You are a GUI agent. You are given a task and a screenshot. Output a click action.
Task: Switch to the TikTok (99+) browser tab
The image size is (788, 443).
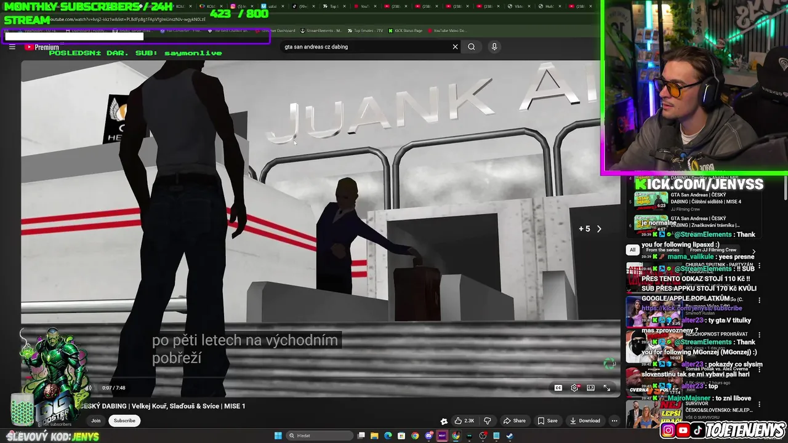click(x=302, y=6)
